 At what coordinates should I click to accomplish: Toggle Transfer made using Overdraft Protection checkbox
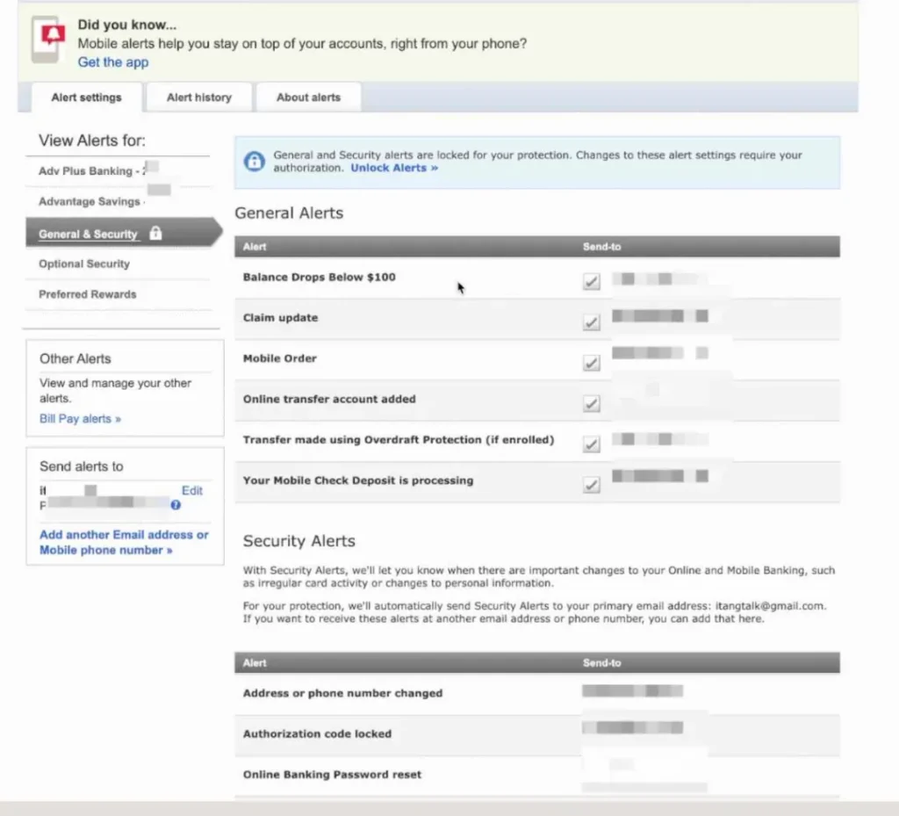point(592,444)
